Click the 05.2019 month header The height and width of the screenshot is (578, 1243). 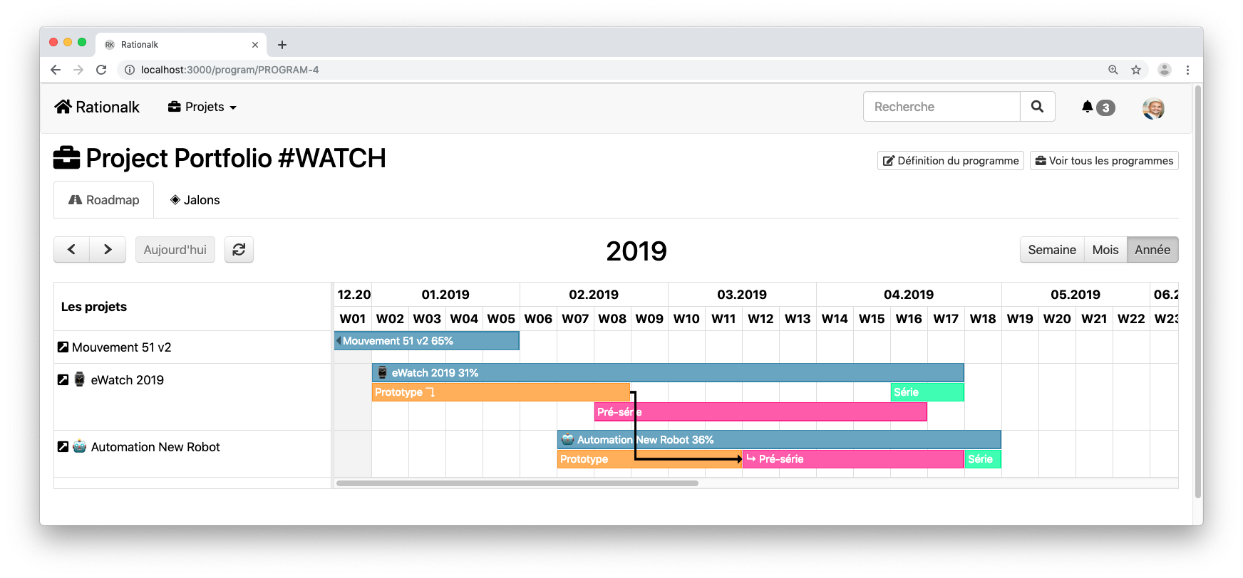(1076, 295)
